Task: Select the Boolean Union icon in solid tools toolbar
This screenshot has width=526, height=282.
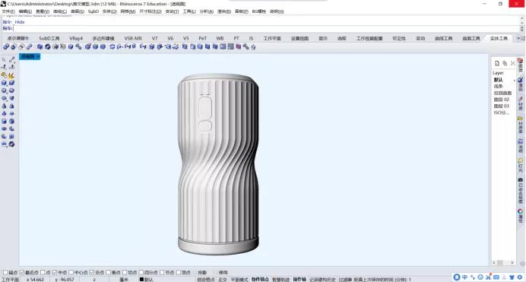Action: click(6, 46)
